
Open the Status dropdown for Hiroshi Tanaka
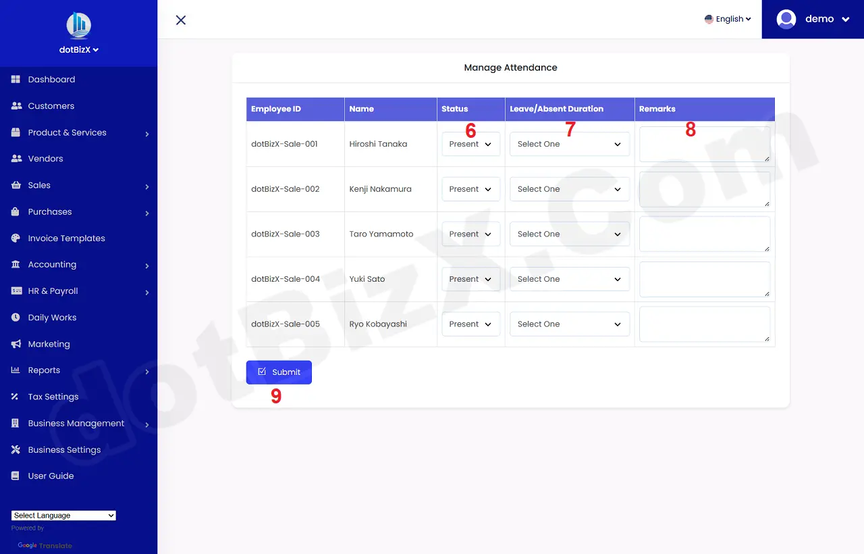point(470,144)
